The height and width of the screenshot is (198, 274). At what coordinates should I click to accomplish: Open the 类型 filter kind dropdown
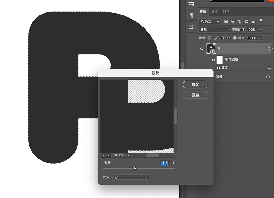tap(209, 21)
